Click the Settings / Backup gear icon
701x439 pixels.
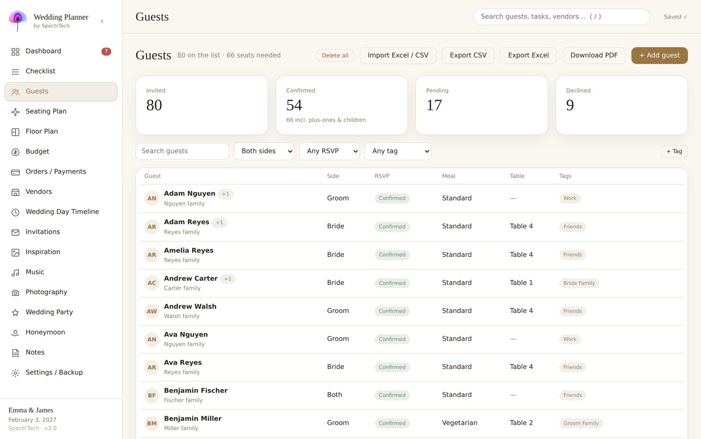(16, 373)
